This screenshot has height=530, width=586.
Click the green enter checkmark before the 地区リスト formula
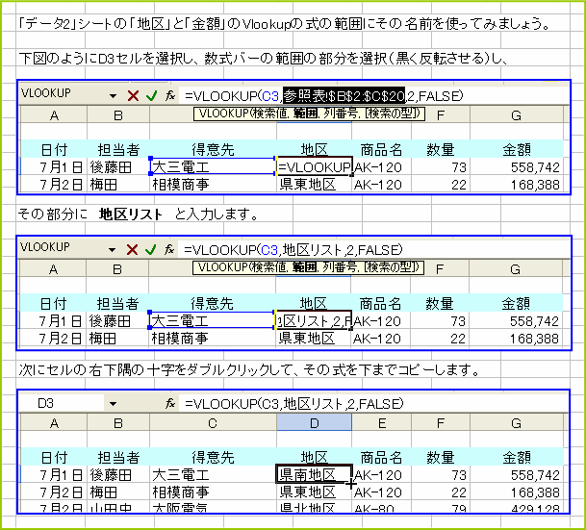[151, 249]
